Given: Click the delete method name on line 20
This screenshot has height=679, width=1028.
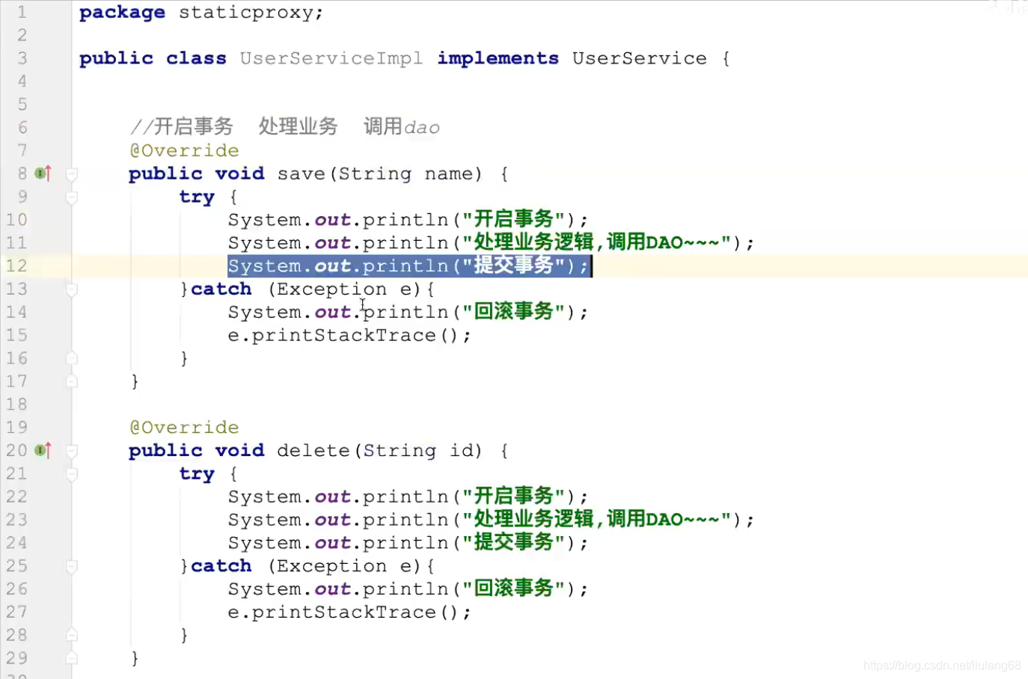Looking at the screenshot, I should tap(313, 450).
